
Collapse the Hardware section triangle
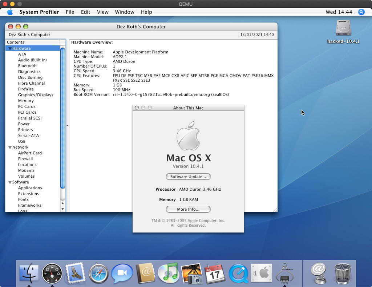pyautogui.click(x=10, y=48)
